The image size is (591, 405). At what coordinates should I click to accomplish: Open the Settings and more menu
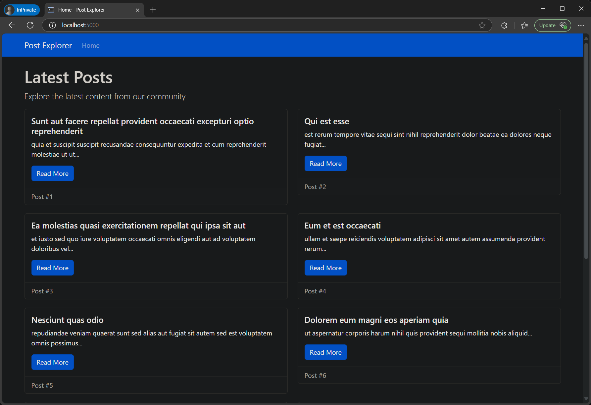[x=581, y=25]
